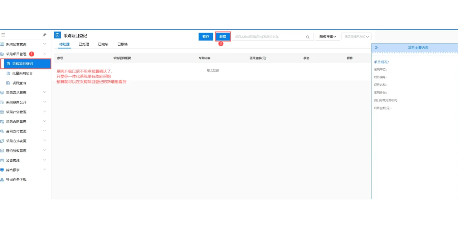The width and height of the screenshot is (458, 228).
Task: Click the 综合报表 monitor icon
Action: [2, 170]
